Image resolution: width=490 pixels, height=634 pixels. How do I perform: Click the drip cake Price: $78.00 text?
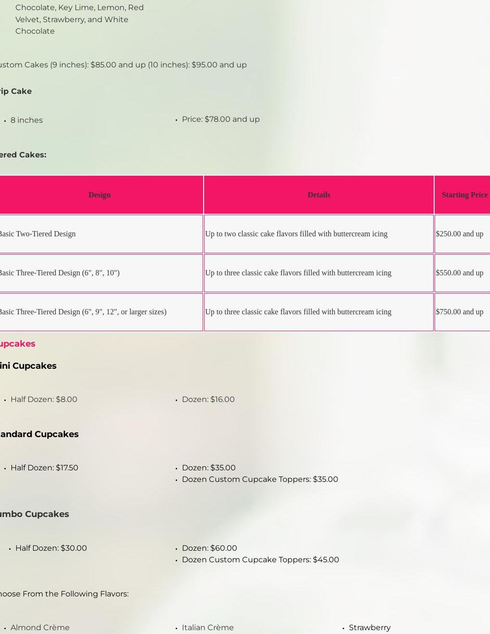[220, 119]
